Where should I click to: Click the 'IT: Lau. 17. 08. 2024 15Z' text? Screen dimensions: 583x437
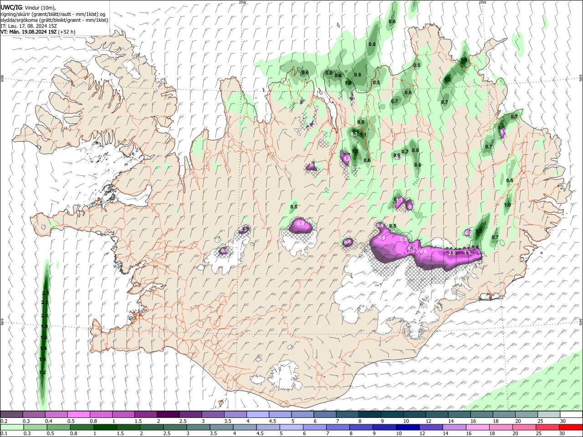click(x=29, y=26)
